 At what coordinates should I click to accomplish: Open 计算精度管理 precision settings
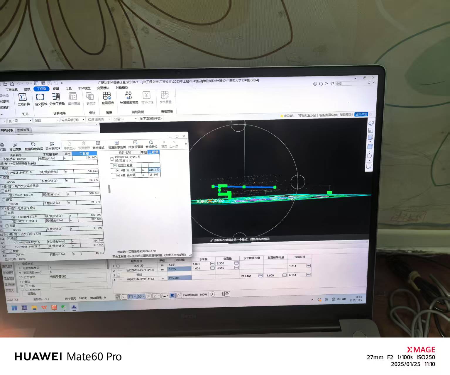click(129, 98)
